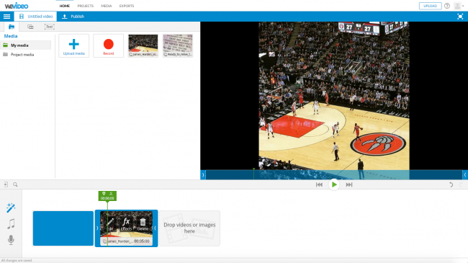Delete the clip with trash icon
This screenshot has height=263, width=468.
click(x=143, y=224)
